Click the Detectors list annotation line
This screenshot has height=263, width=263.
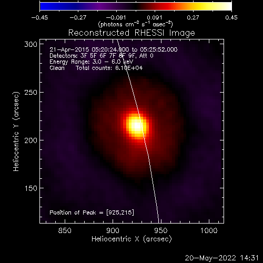(x=102, y=56)
